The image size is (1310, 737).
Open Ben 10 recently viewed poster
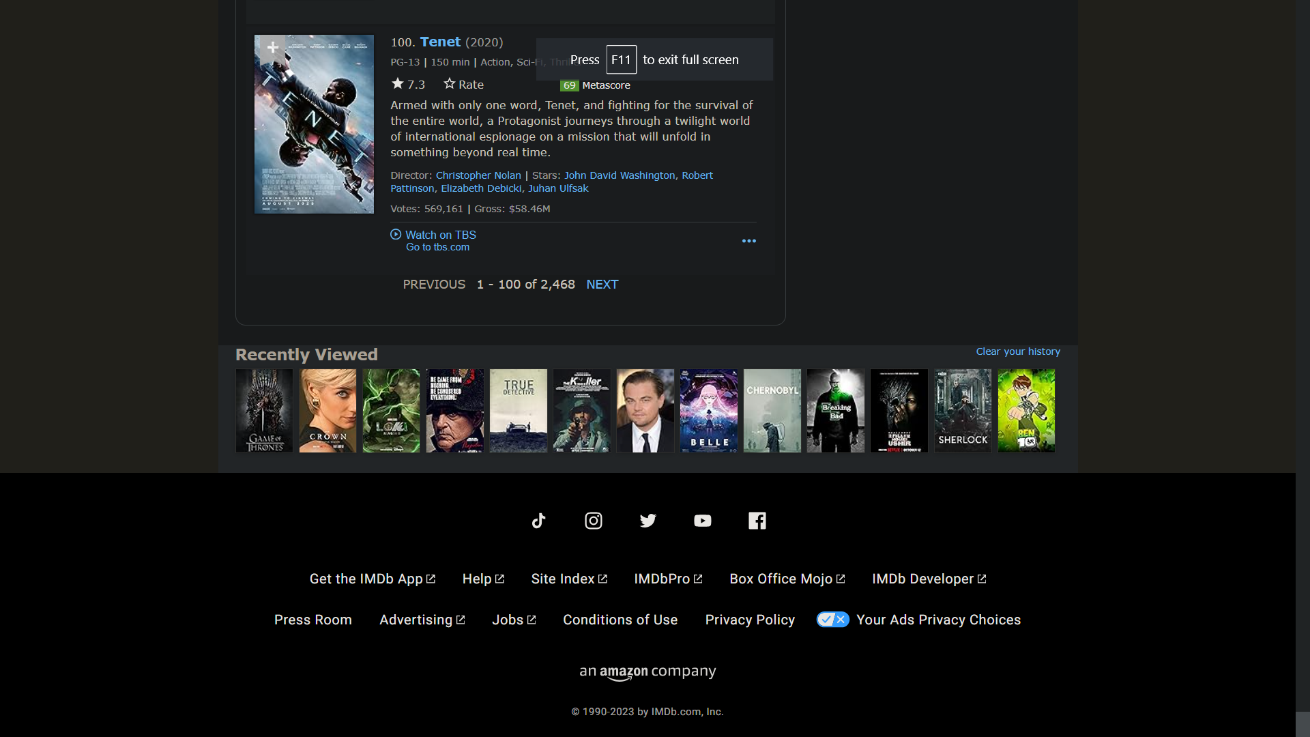1026,411
